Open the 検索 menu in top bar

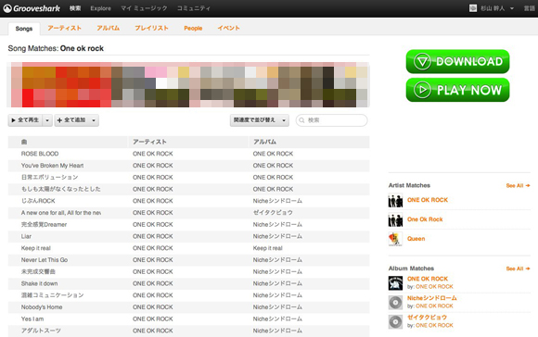tap(75, 8)
